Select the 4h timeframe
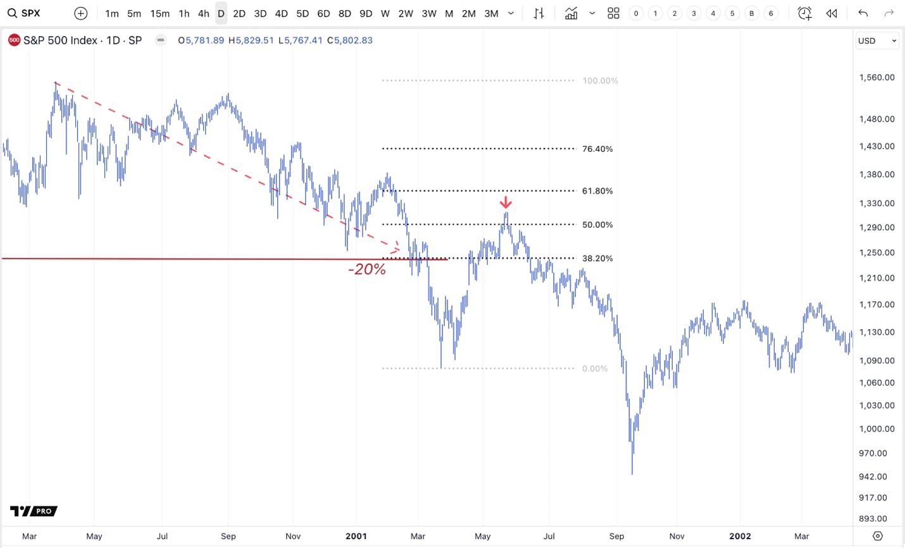The image size is (905, 548). click(203, 13)
